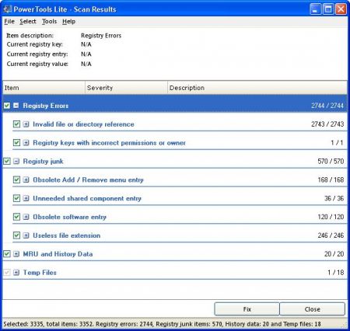The image size is (350, 331).
Task: Select the Obsolete software entry label
Action: (70, 217)
